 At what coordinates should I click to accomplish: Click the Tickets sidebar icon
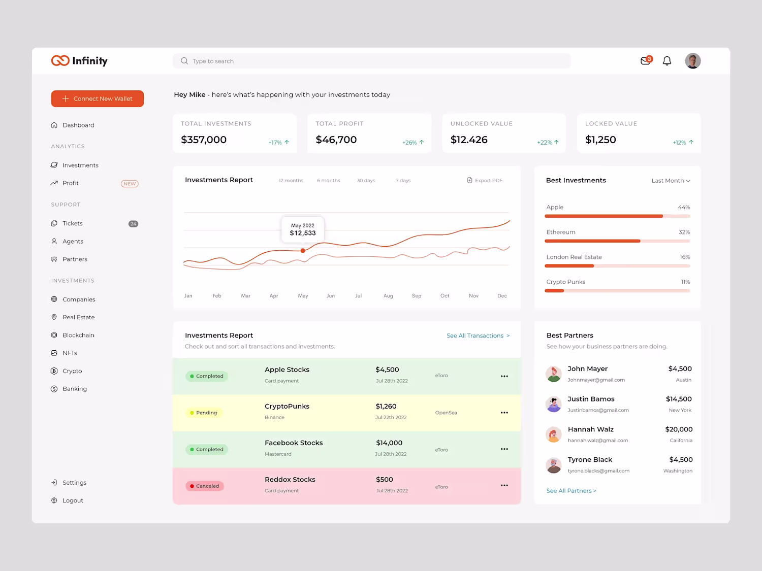[x=54, y=223]
